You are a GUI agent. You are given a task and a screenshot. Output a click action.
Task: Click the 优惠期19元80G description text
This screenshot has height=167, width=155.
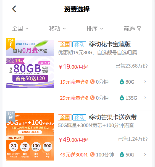tap(98, 53)
